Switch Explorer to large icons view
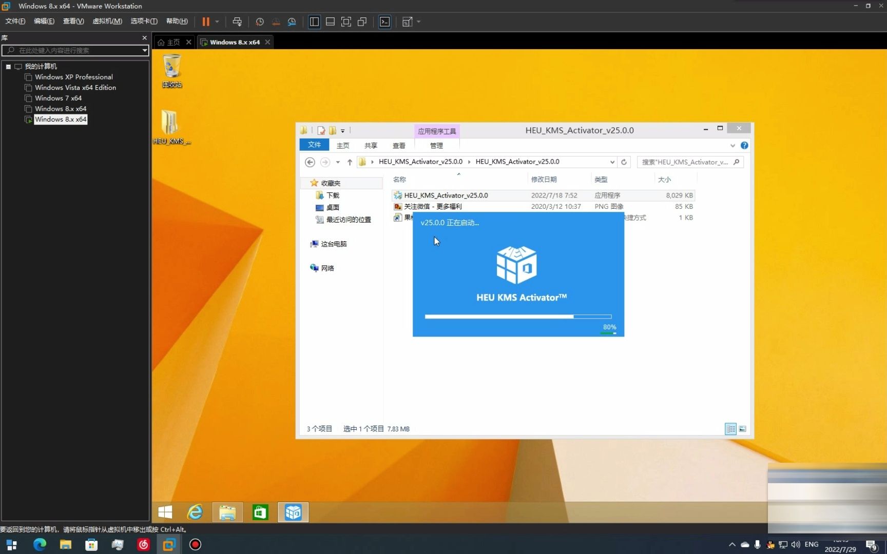This screenshot has width=887, height=554. click(742, 429)
